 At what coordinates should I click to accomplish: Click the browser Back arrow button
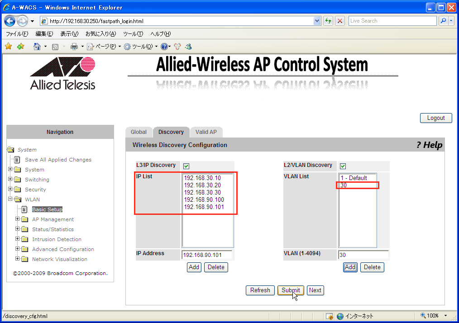click(x=10, y=21)
